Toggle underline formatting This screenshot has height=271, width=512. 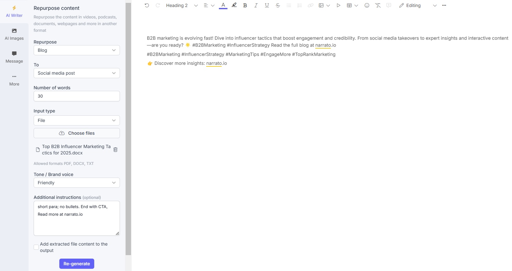click(x=267, y=5)
